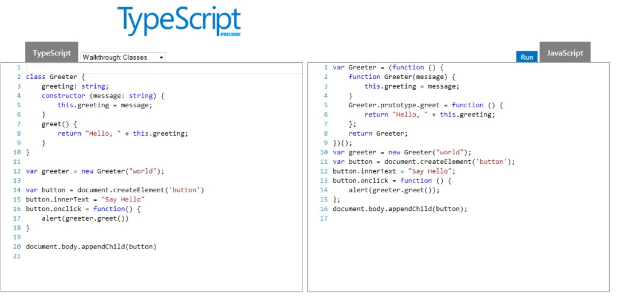Click the TypeScript Preview logo
The height and width of the screenshot is (296, 617).
[x=179, y=22]
